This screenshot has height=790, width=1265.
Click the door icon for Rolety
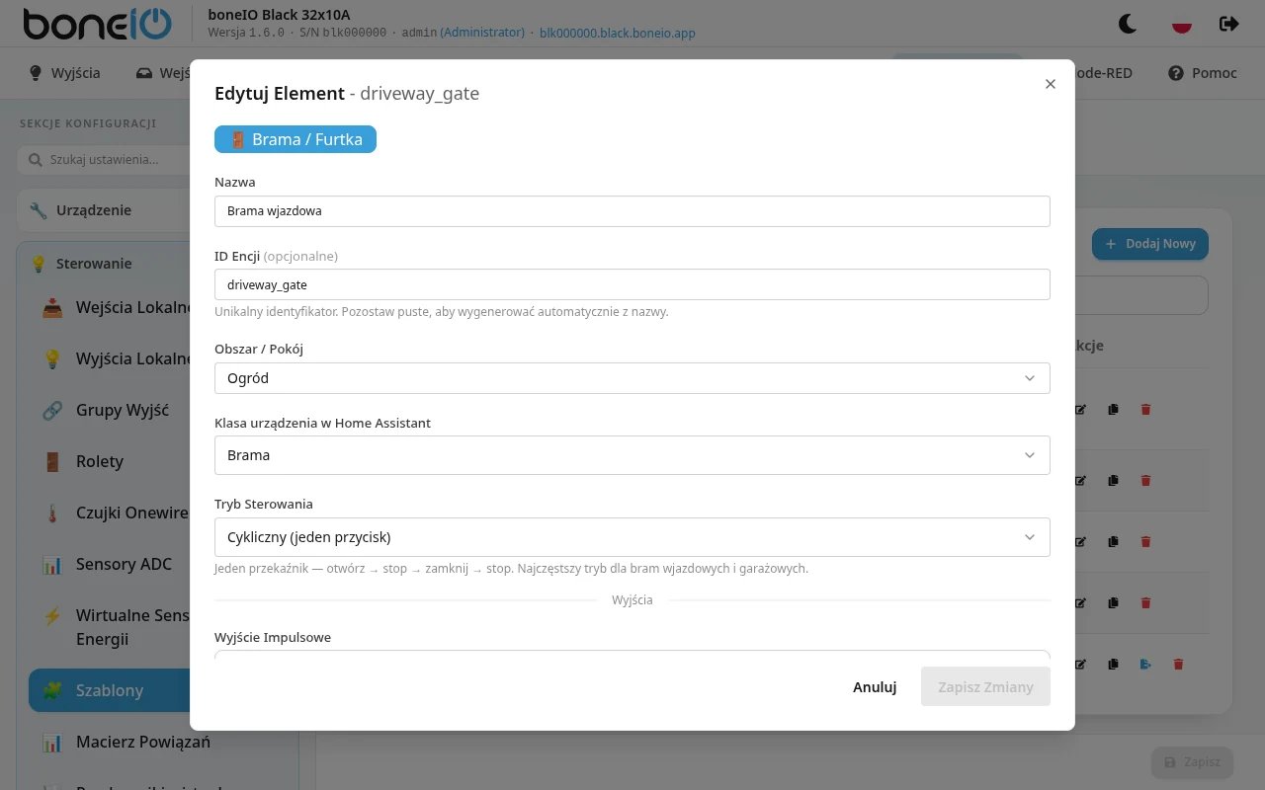pyautogui.click(x=52, y=461)
